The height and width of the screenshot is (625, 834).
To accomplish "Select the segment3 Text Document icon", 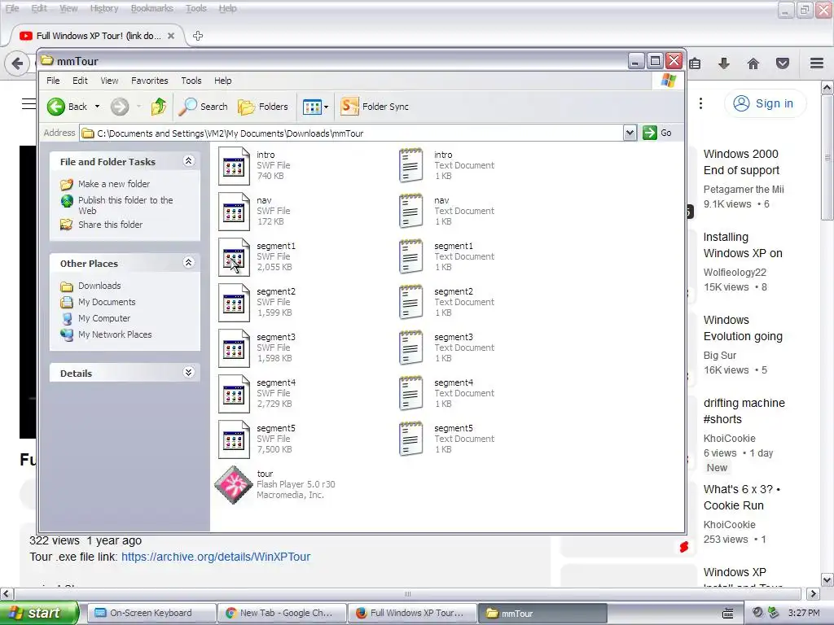I will (x=411, y=348).
